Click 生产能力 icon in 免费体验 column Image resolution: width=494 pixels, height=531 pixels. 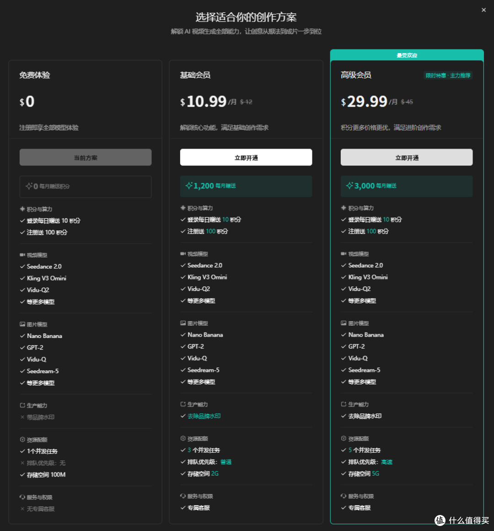click(22, 405)
